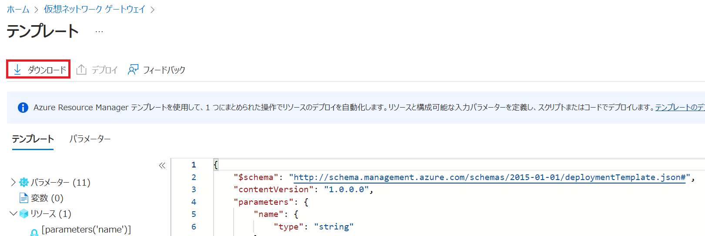Open the テンプレートのデプロイ help link in banner
The height and width of the screenshot is (236, 705).
tap(680, 108)
